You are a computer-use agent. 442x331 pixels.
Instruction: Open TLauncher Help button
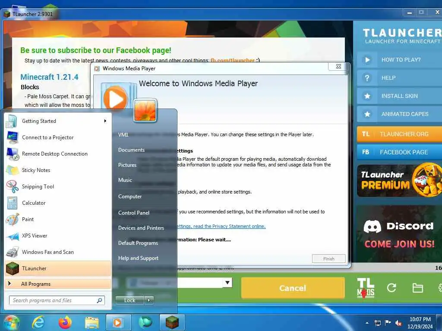[400, 78]
